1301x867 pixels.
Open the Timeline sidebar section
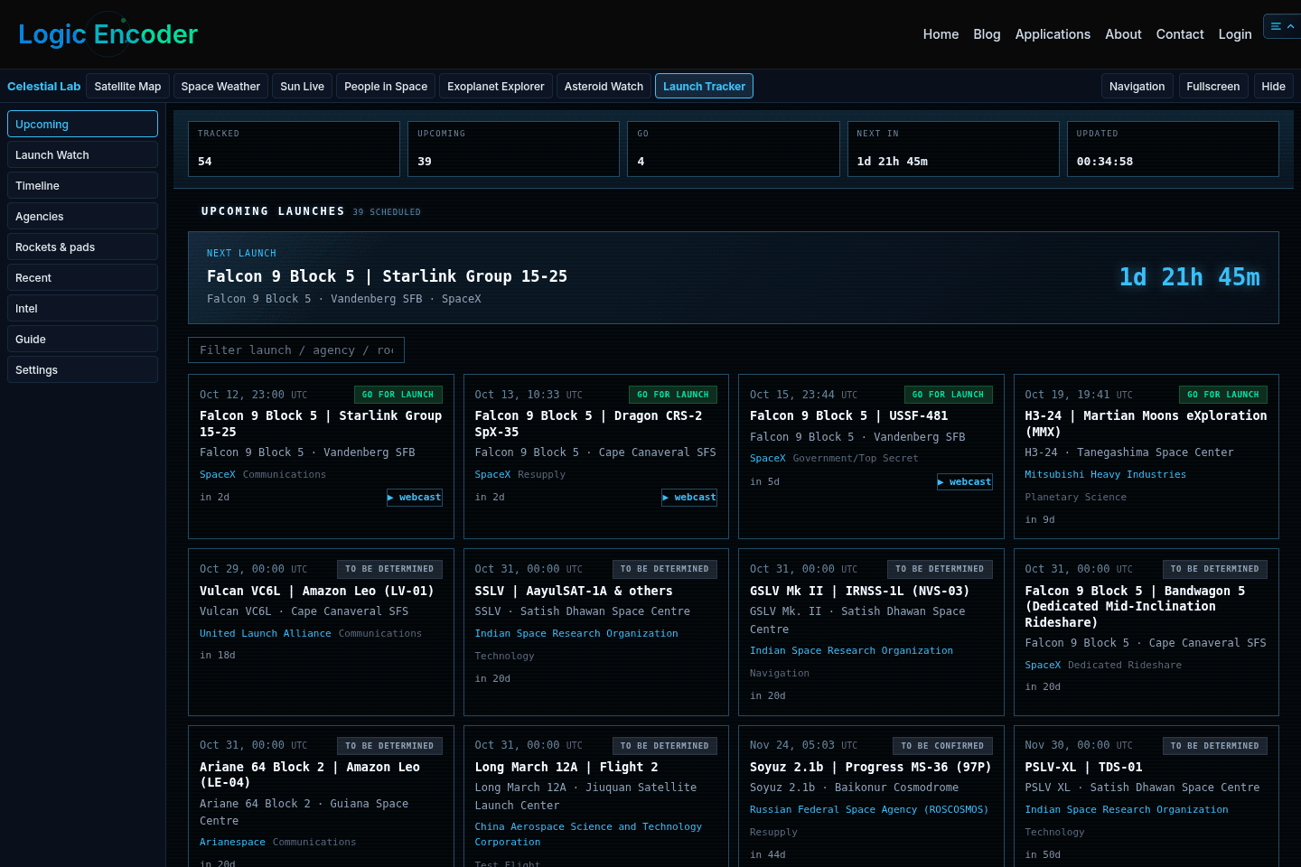[82, 185]
